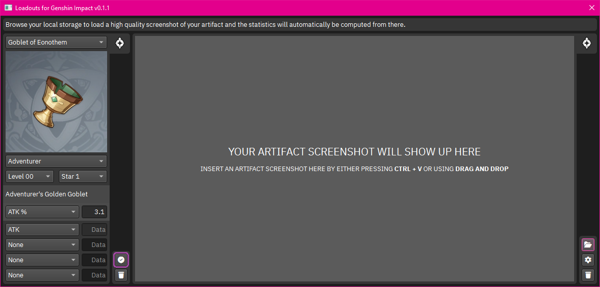The width and height of the screenshot is (600, 287).
Task: Open the ATK substat dropdown
Action: [43, 230]
